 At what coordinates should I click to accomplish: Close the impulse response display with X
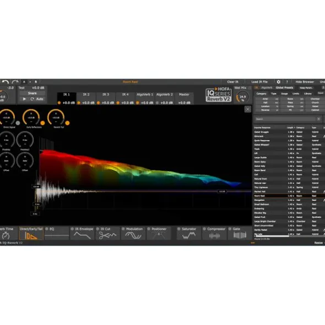247,109
